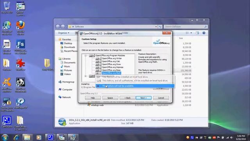250x141 pixels.
Task: Select OpenOffice.org Impress tree item
Action: click(112, 67)
